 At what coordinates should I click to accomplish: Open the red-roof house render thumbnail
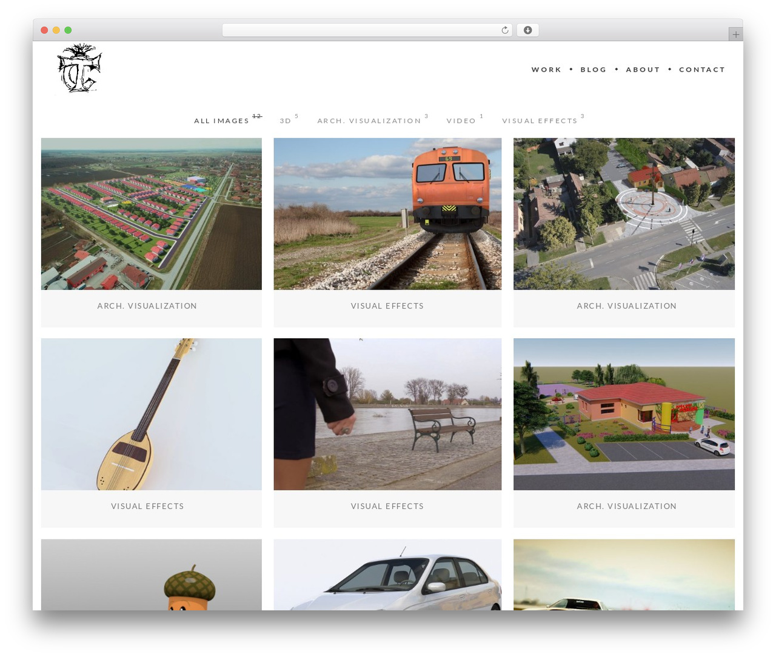tap(624, 414)
